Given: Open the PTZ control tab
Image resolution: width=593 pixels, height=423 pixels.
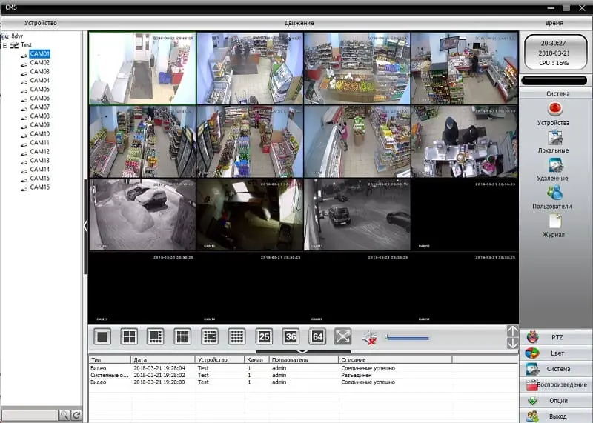Looking at the screenshot, I should point(556,336).
